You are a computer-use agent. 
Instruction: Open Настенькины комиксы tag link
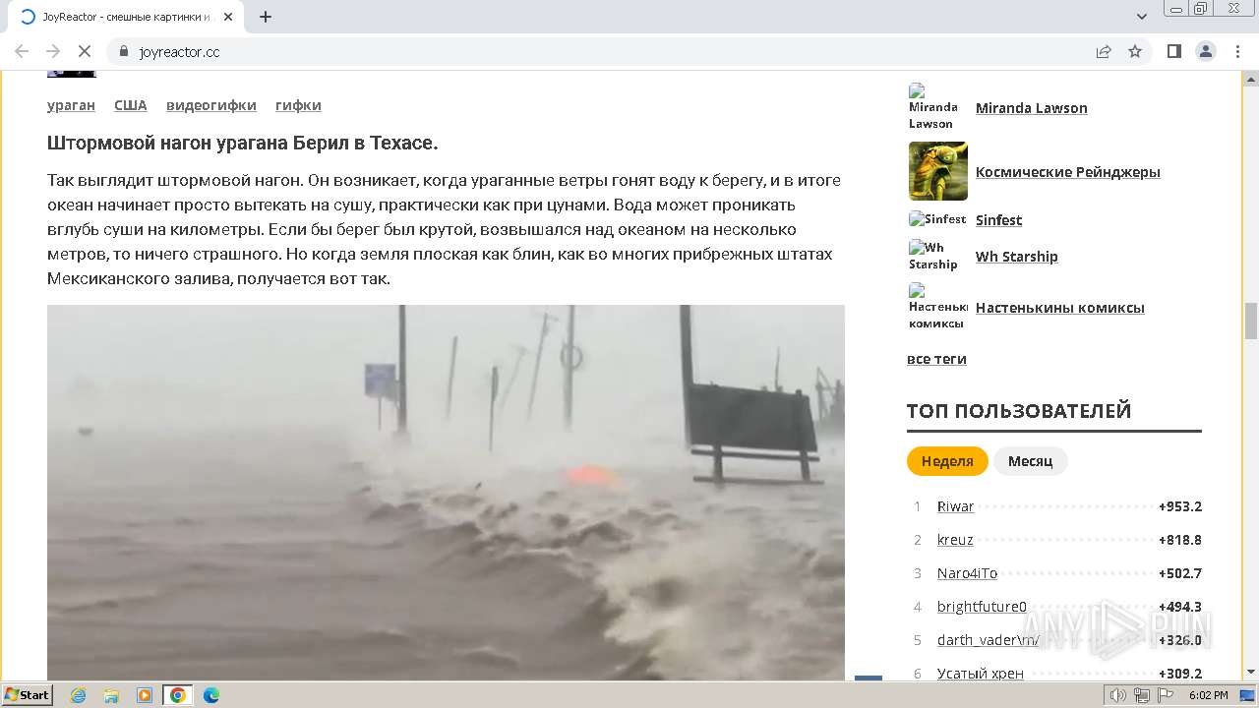coord(1059,308)
